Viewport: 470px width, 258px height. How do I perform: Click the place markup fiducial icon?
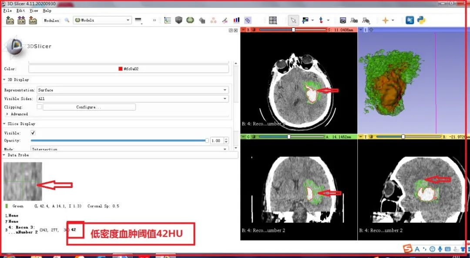tap(321, 20)
